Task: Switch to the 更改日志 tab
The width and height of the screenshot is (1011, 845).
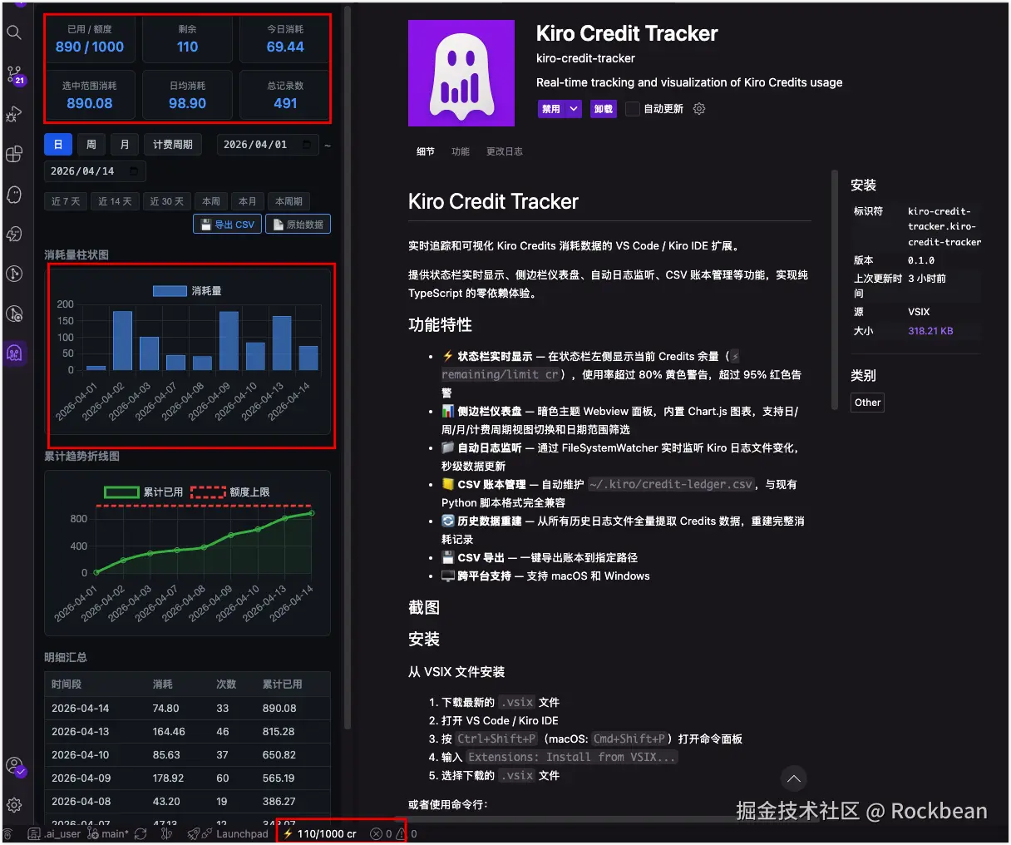Action: [505, 151]
